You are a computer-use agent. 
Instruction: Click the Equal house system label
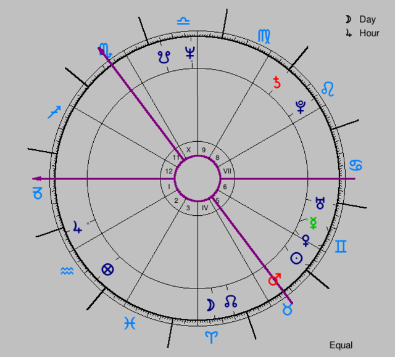click(341, 345)
